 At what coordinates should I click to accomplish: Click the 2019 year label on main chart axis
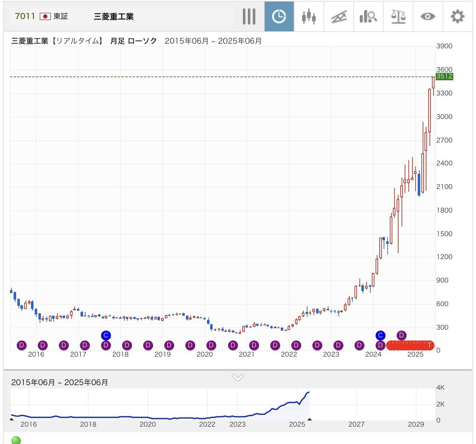163,354
